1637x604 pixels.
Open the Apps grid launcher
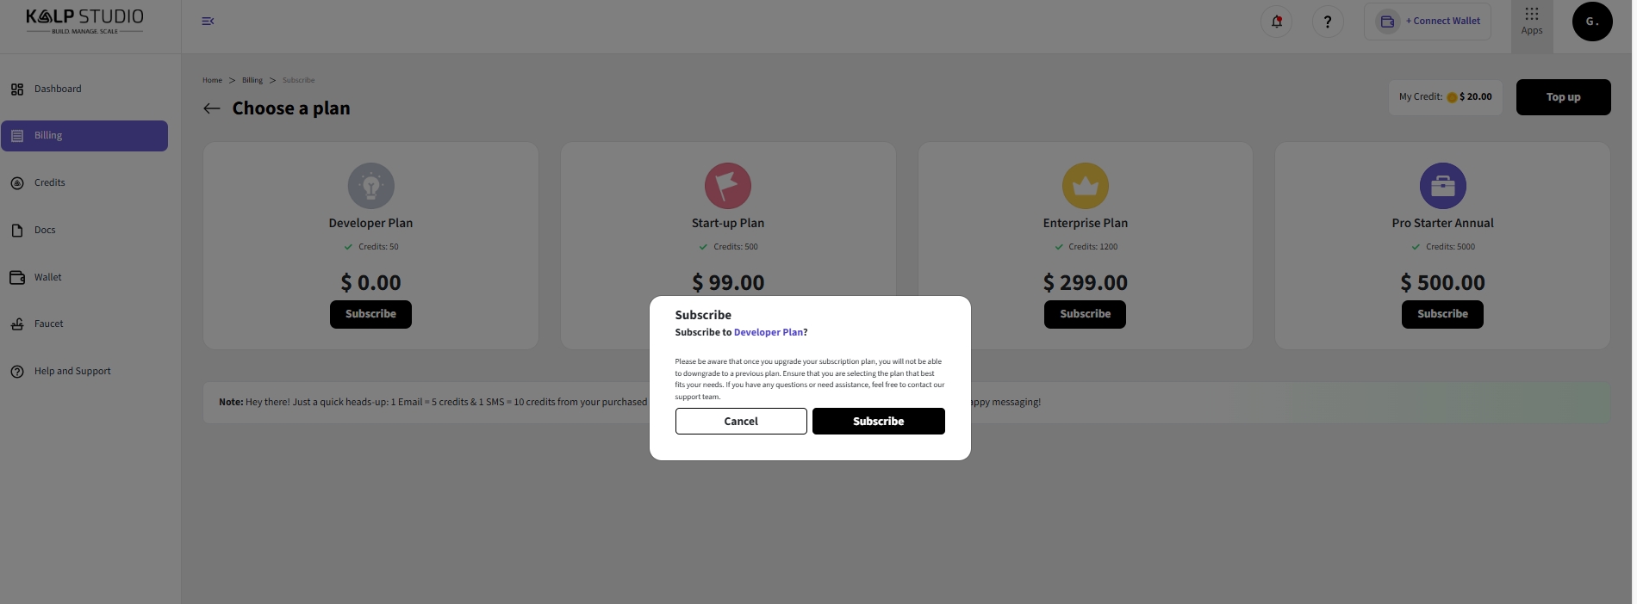[x=1531, y=22]
